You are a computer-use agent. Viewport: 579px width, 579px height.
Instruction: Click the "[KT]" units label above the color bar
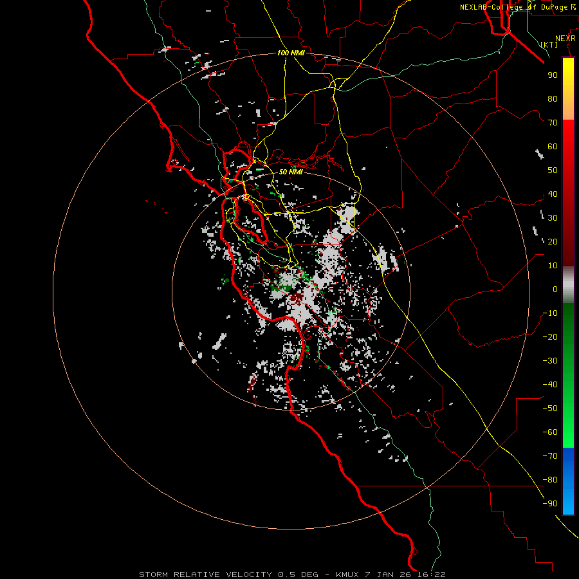(549, 44)
